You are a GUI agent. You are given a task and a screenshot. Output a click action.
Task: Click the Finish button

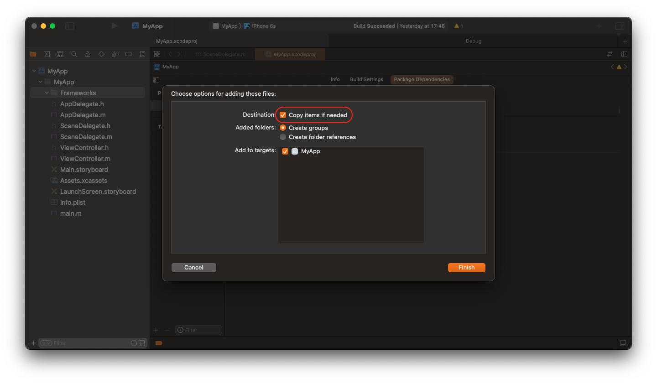point(466,268)
